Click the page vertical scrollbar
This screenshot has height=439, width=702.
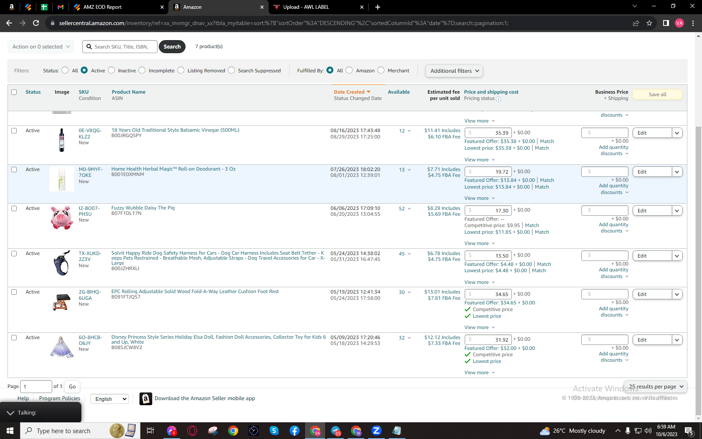698,272
